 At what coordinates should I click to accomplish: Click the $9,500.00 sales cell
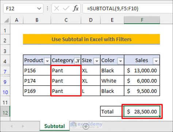coord(142,91)
